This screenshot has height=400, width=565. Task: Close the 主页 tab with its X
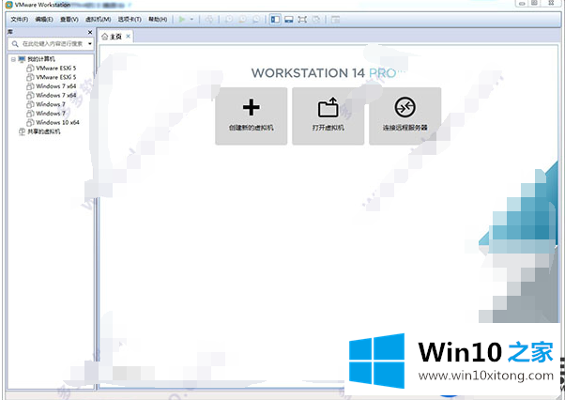[128, 37]
